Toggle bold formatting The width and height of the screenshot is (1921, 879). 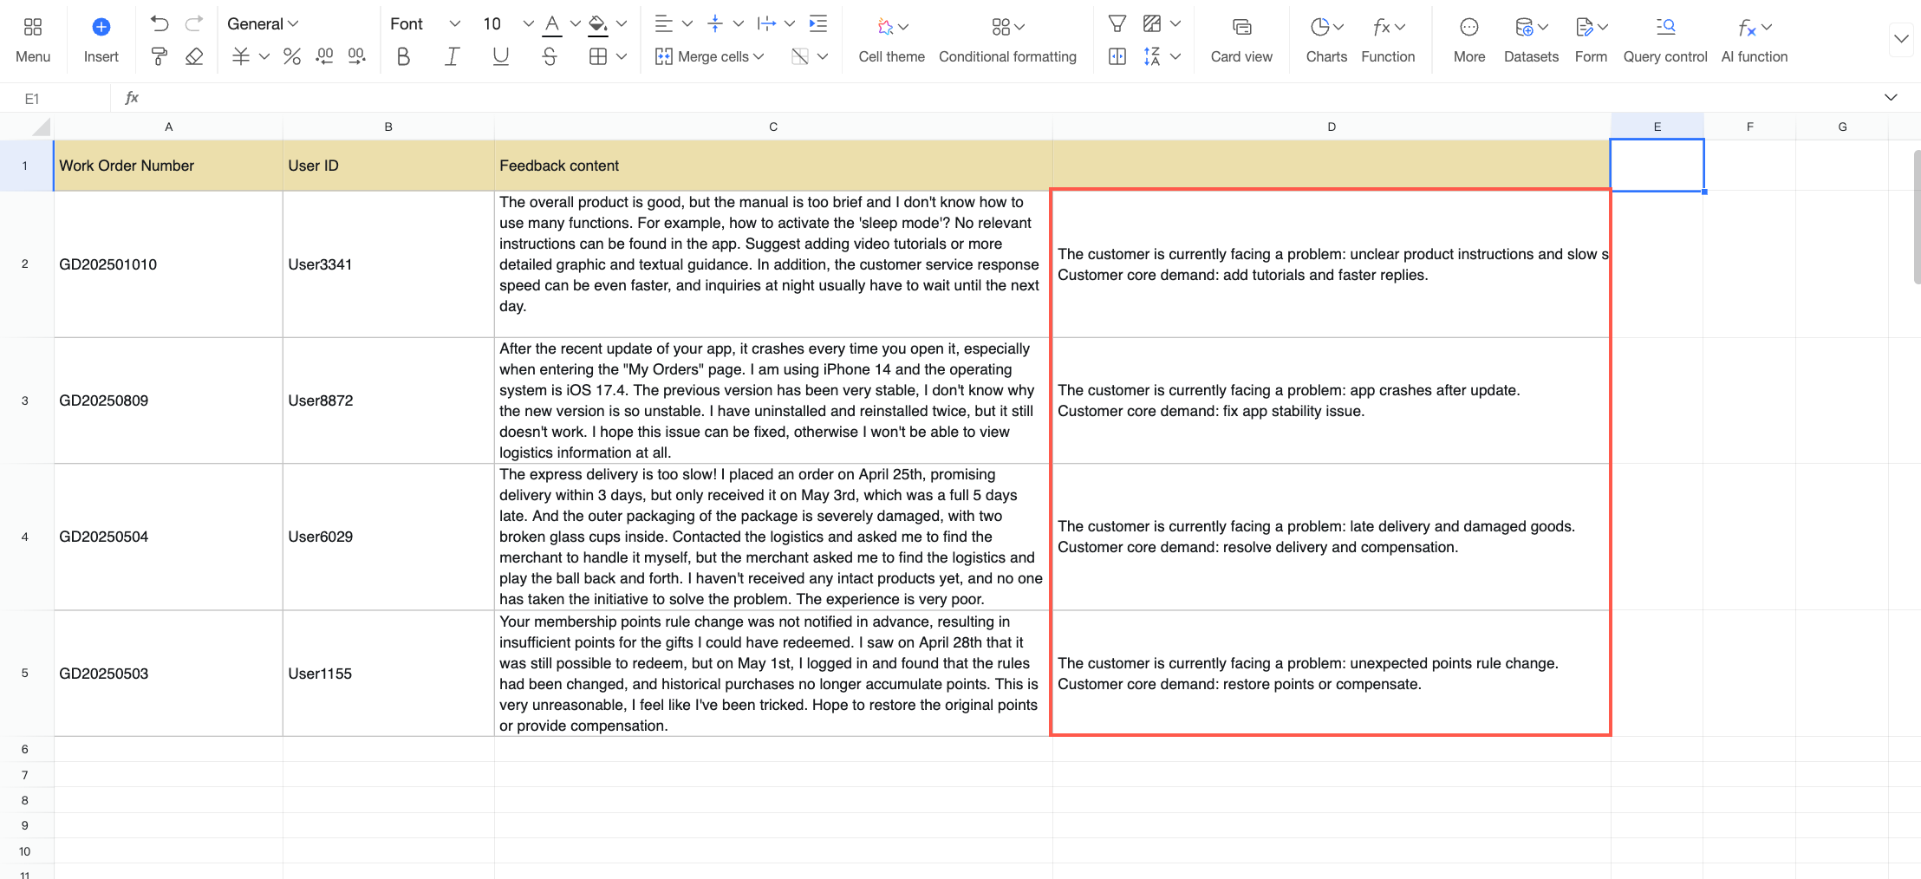click(403, 57)
